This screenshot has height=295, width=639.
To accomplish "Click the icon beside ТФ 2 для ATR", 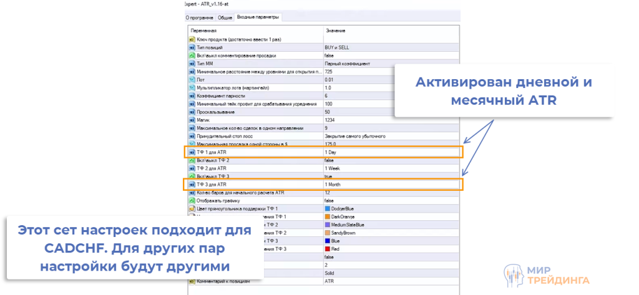I will click(x=192, y=168).
